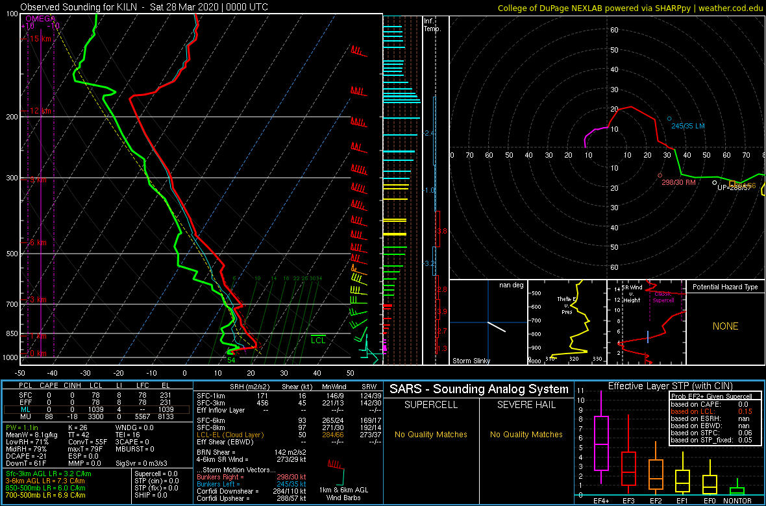Click the "Effective Layer STP (with CIN)" title

669,386
